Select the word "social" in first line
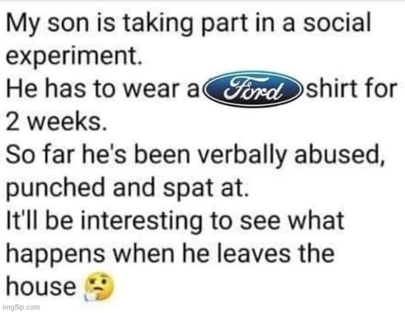The height and width of the screenshot is (313, 405). [x=336, y=22]
